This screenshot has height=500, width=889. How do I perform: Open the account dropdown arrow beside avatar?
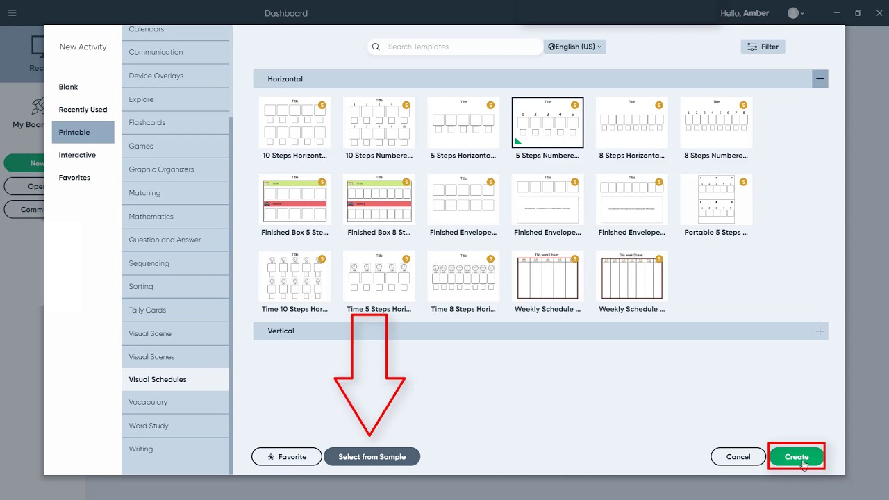coord(803,13)
